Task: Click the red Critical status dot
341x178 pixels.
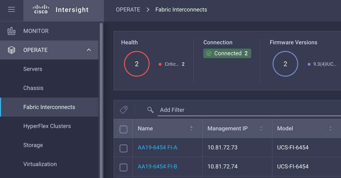Action: [160, 64]
